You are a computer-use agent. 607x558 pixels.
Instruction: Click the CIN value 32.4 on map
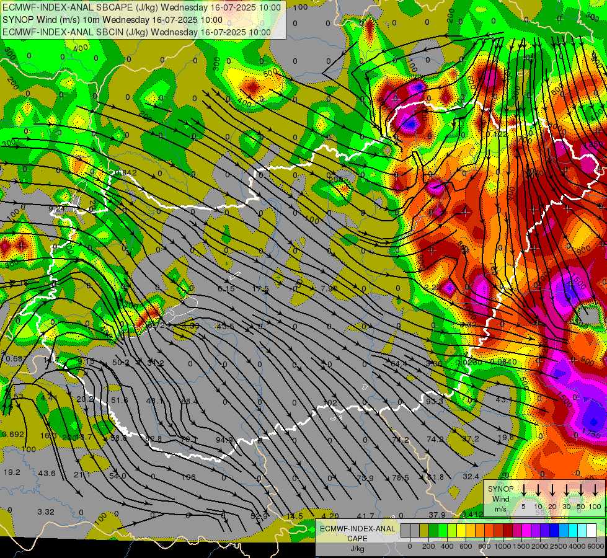click(471, 477)
